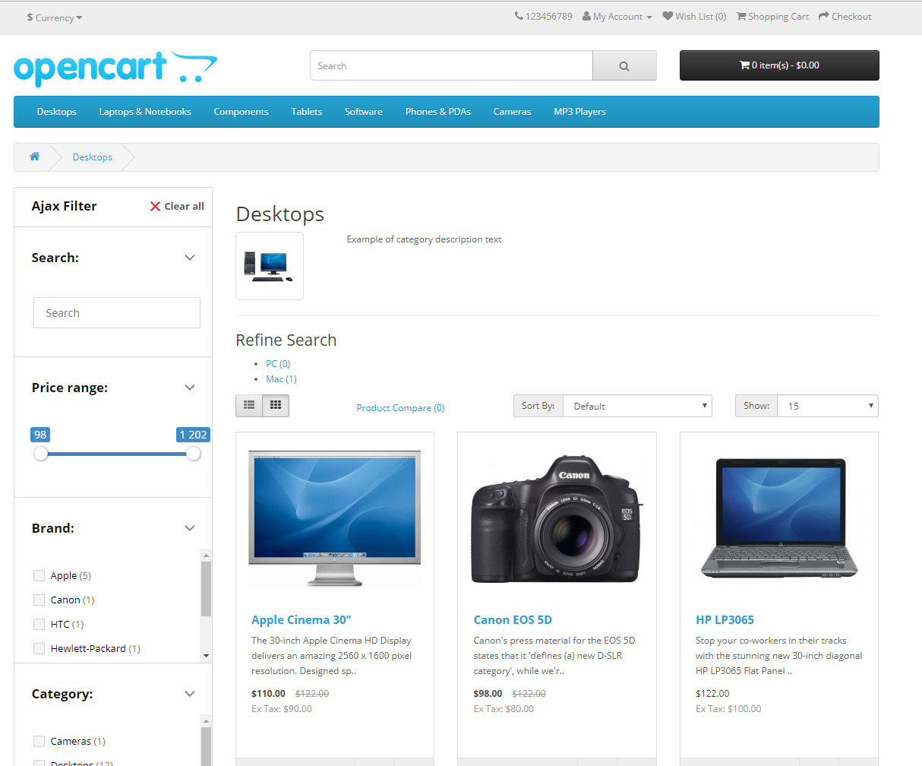The width and height of the screenshot is (922, 766).
Task: Click the Ajax Filter search field
Action: click(117, 313)
